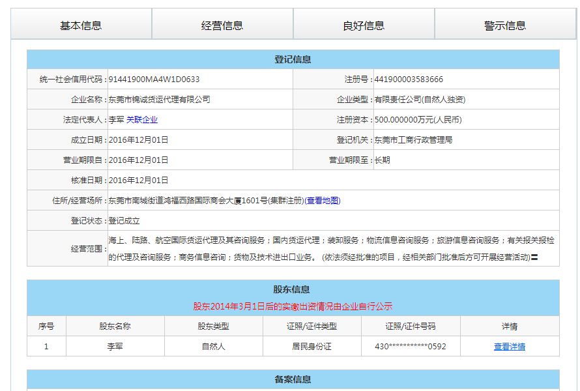This screenshot has height=391, width=580.
Task: Click the 股东信息 section header
Action: (x=293, y=289)
